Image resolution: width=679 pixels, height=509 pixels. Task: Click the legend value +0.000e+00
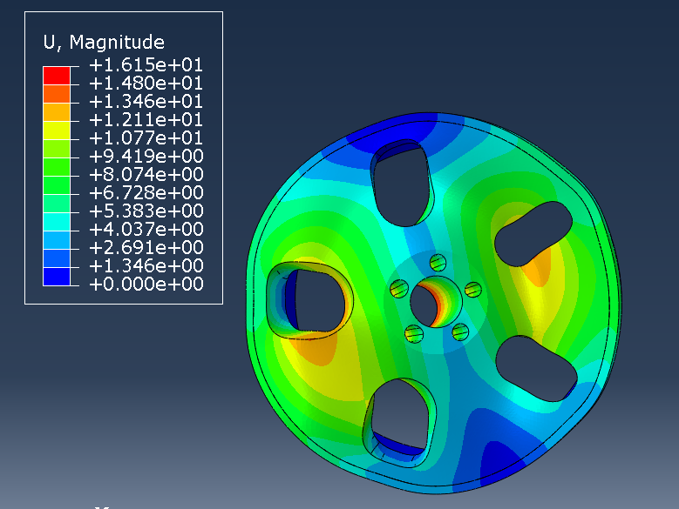pos(146,285)
